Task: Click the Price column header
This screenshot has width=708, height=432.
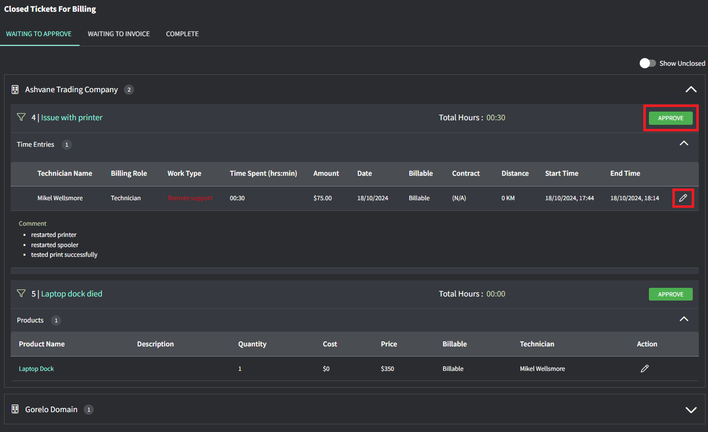Action: [x=389, y=344]
